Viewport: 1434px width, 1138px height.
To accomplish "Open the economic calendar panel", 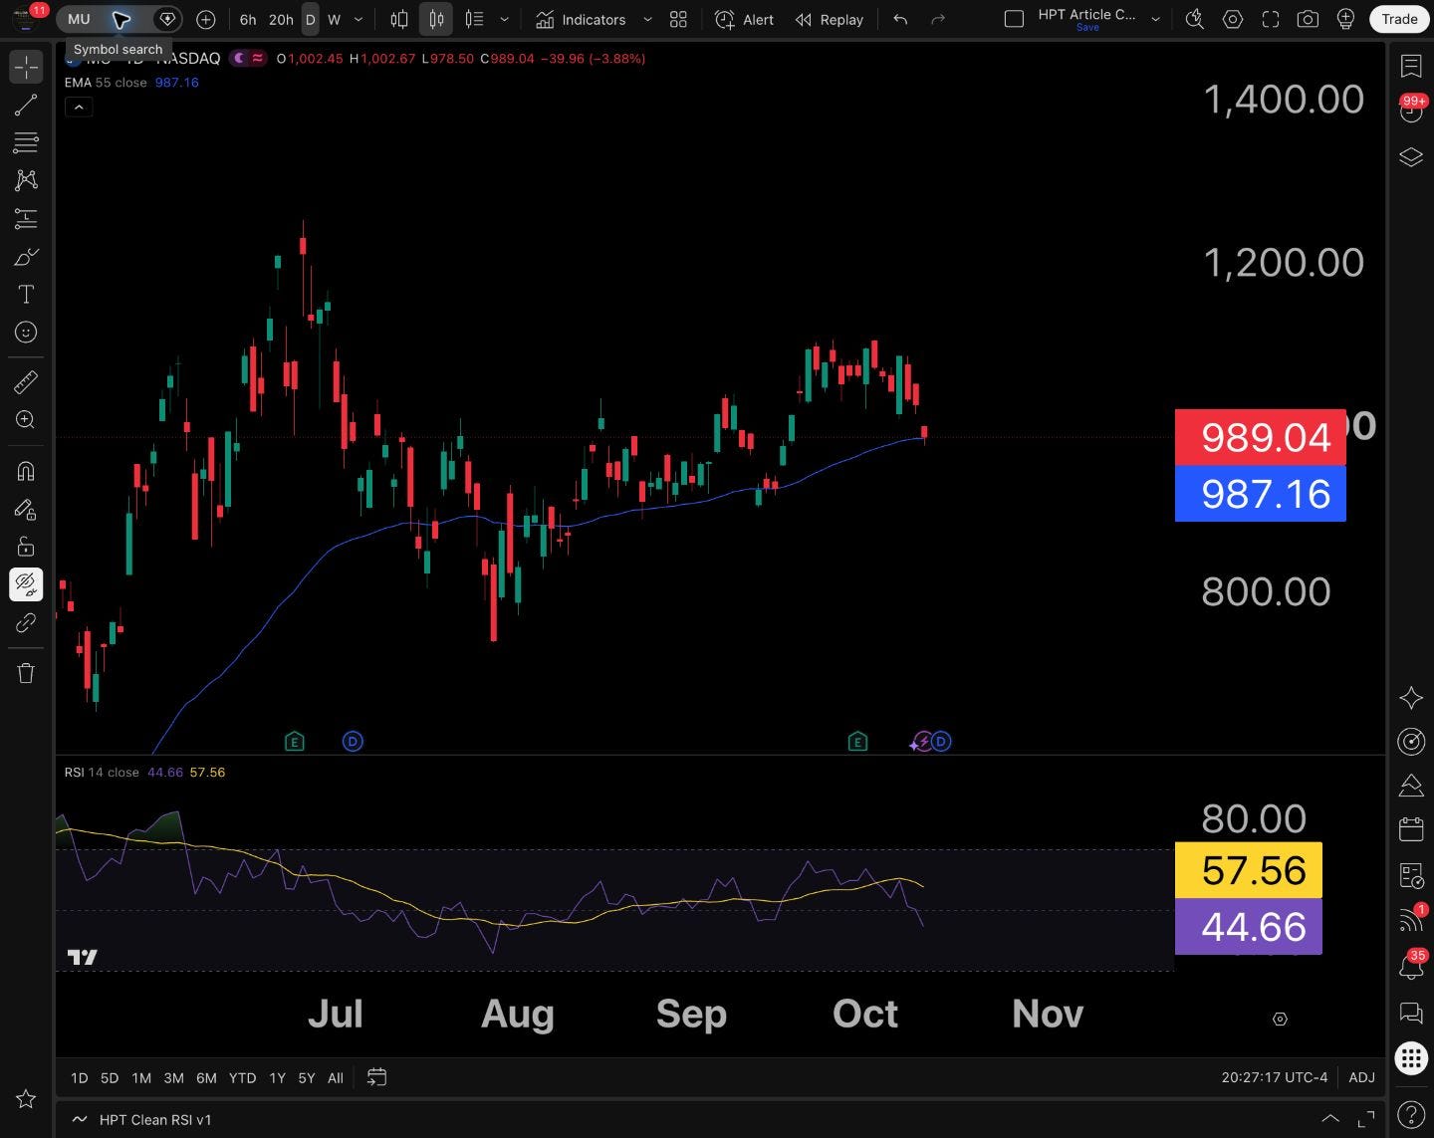I will (x=1411, y=828).
